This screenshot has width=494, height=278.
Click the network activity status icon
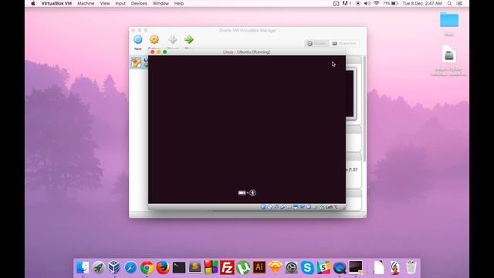click(x=276, y=207)
